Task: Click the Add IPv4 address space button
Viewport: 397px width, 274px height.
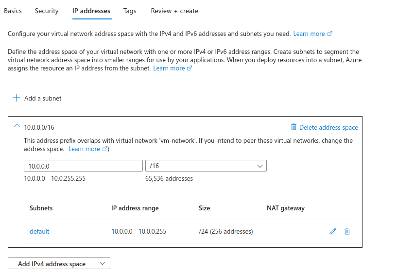Action: (52, 264)
